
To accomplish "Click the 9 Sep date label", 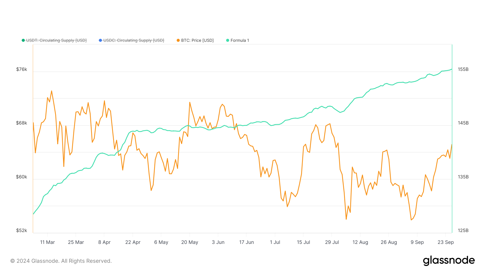I will click(417, 242).
